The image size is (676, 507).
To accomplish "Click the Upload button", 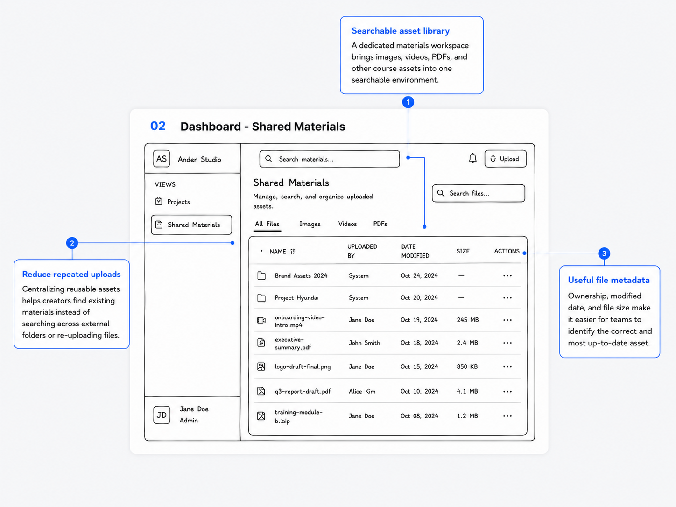I will 505,159.
